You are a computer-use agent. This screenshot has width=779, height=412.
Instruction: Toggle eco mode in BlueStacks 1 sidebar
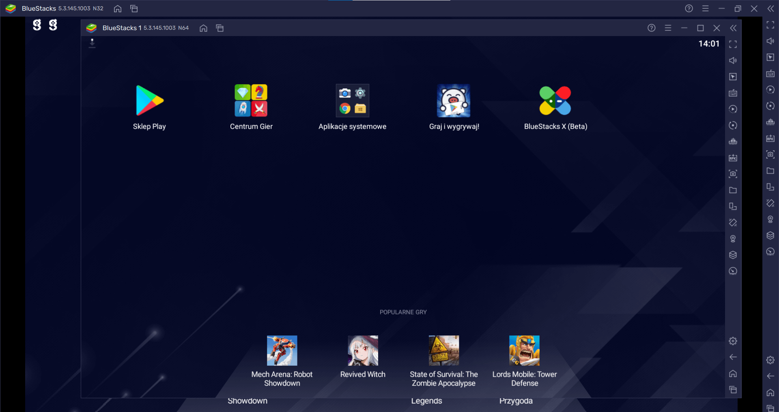coord(733,271)
